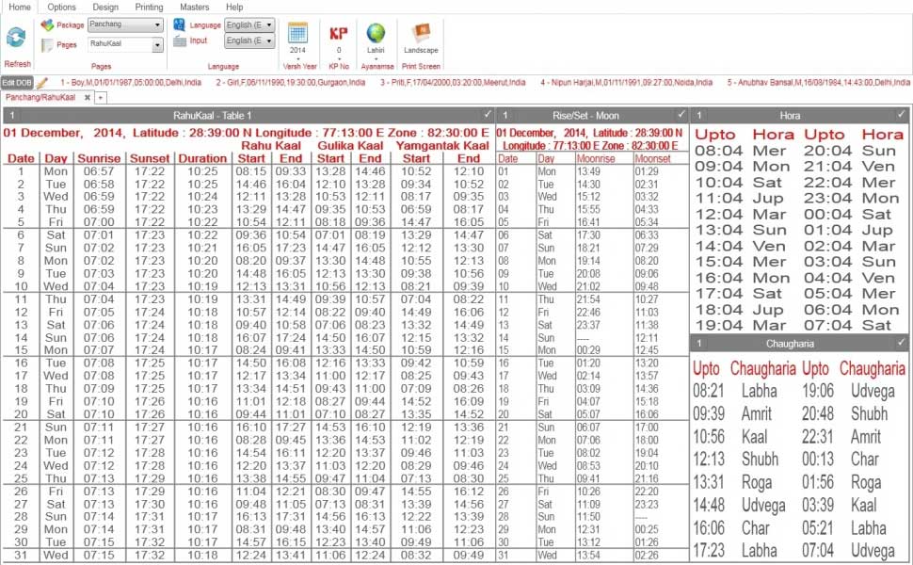Click the Language icon
Viewport: 913px width, 565px height.
point(180,24)
